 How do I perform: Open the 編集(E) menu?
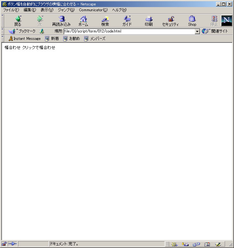pyautogui.click(x=30, y=10)
